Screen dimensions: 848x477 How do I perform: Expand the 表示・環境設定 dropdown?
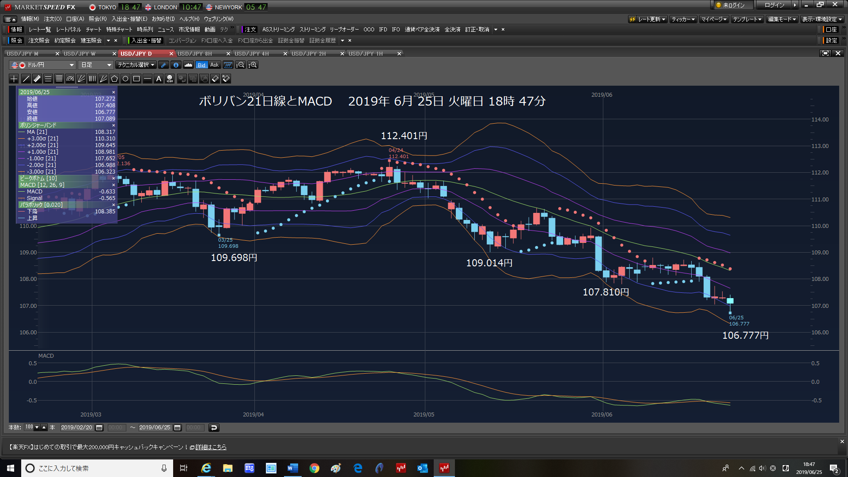(822, 19)
